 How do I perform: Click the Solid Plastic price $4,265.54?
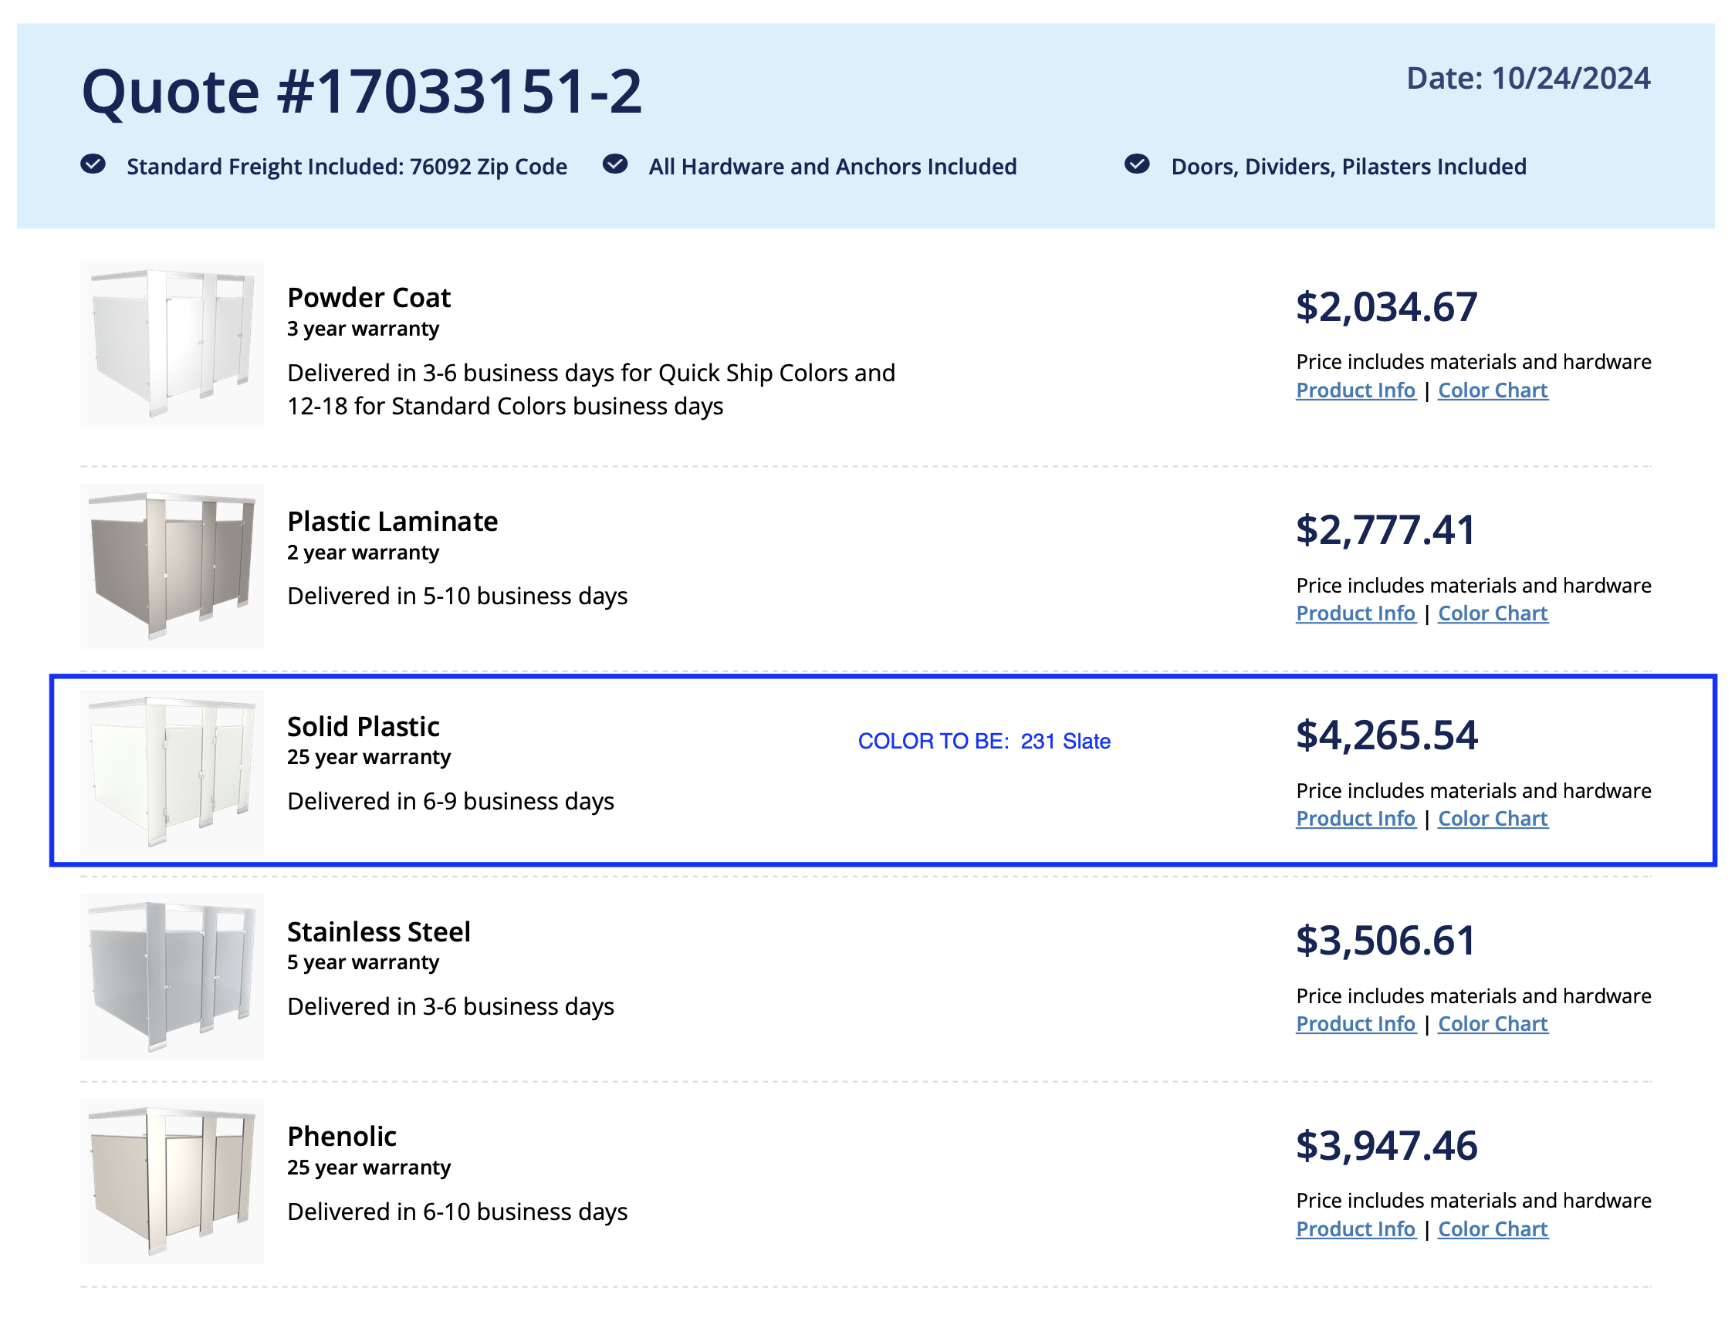(x=1386, y=735)
